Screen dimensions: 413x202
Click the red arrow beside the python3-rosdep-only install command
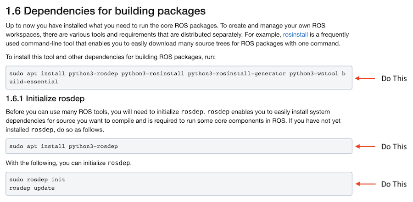point(366,147)
